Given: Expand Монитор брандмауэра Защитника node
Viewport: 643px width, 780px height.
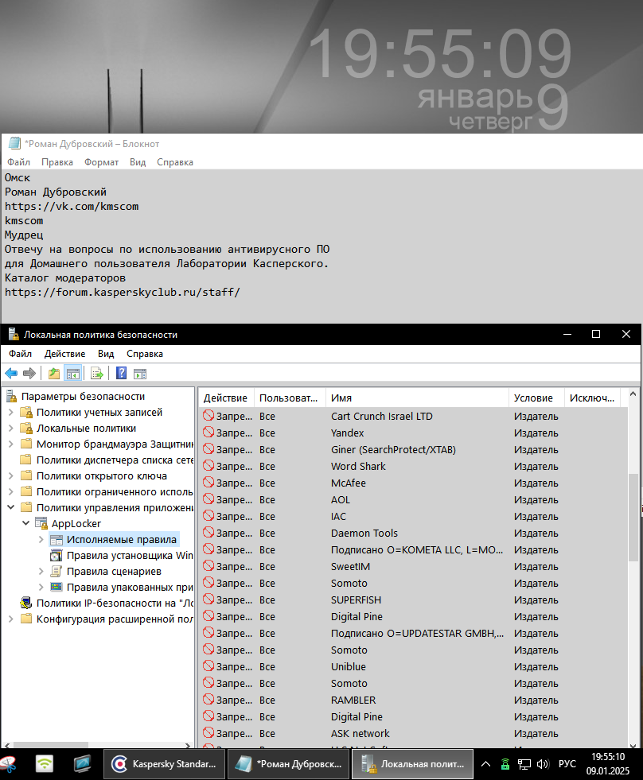Looking at the screenshot, I should tap(11, 444).
